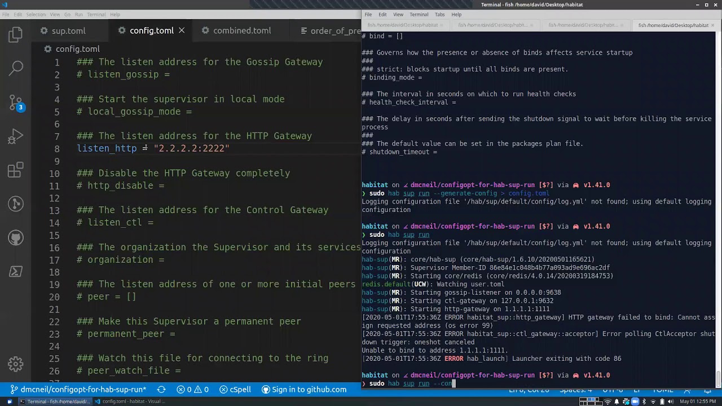Open the Selection menu in VS Code

tap(36, 14)
